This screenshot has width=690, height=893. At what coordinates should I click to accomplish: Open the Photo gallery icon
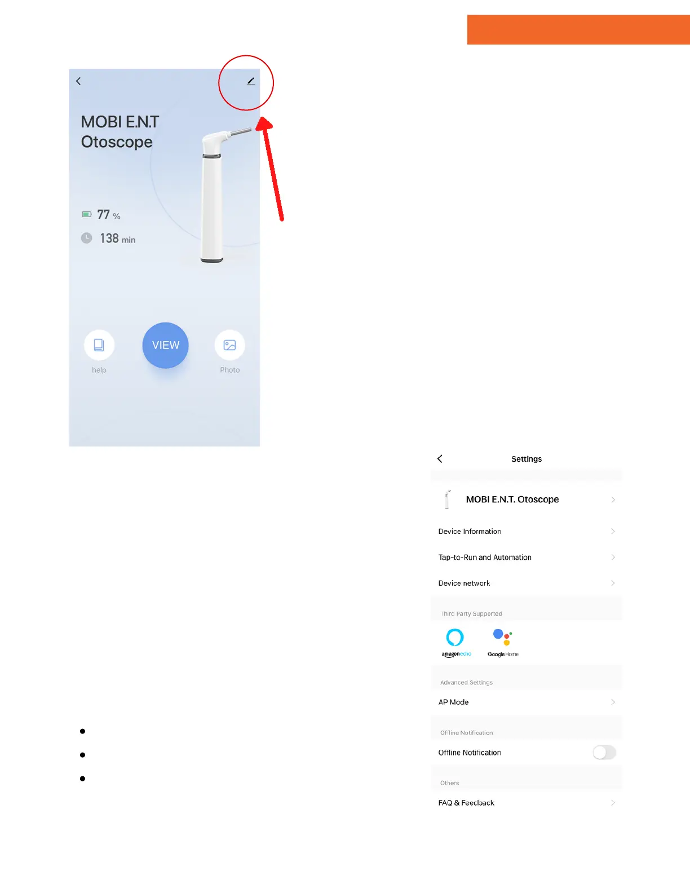230,345
